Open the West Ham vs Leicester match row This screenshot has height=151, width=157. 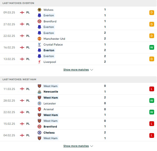78,100
